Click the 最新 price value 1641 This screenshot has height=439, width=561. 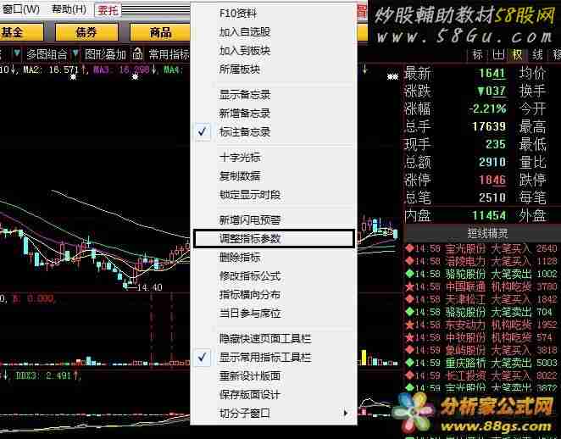point(492,74)
